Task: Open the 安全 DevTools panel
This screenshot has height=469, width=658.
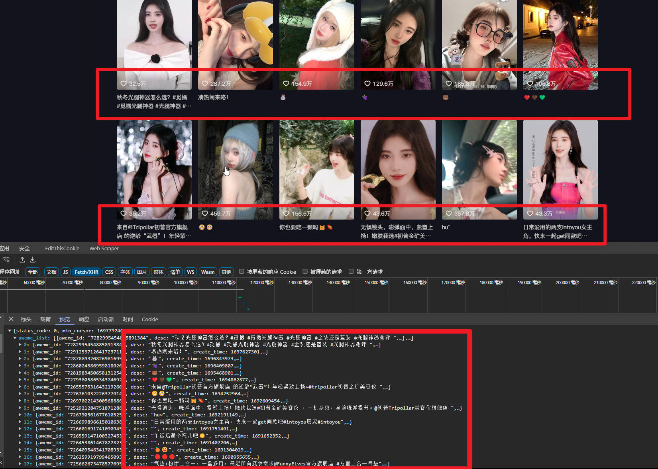Action: (25, 248)
